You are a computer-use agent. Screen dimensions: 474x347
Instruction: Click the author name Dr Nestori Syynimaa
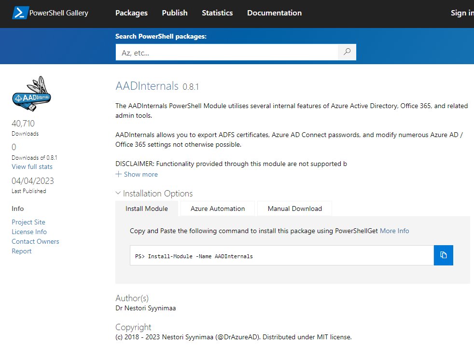145,308
